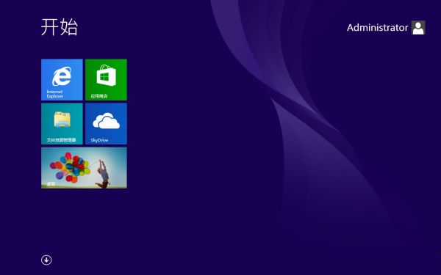Viewport: 441px width, 275px height.
Task: Click the user account avatar picture
Action: tap(418, 28)
